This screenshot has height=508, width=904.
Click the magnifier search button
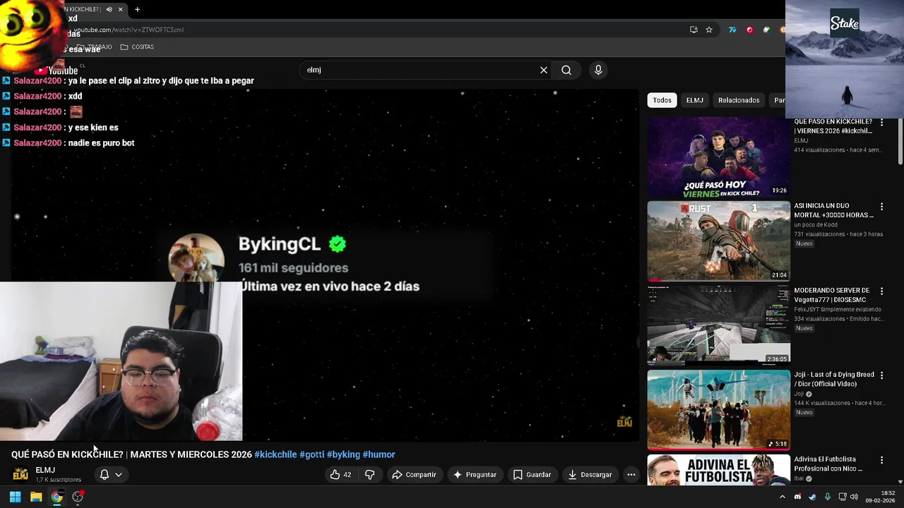566,70
